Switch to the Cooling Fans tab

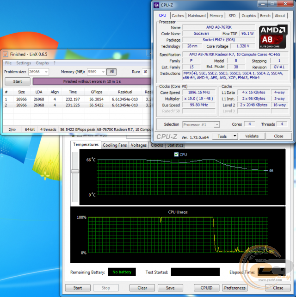(115, 145)
